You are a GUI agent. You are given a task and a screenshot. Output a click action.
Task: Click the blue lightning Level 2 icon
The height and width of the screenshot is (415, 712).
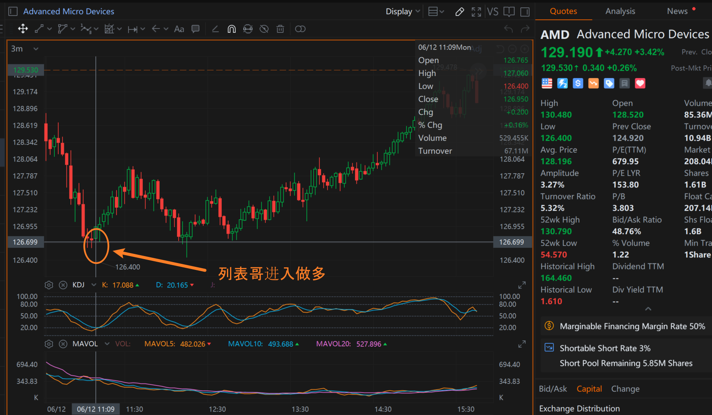coord(562,83)
